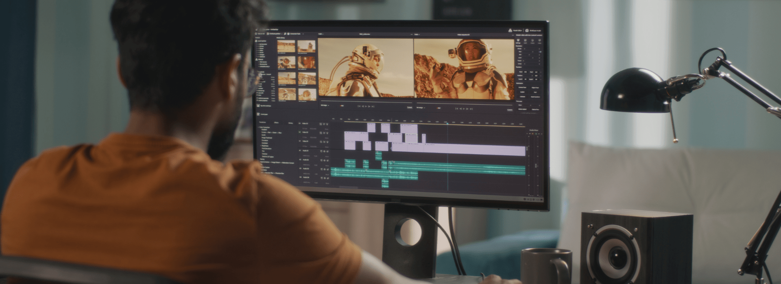
Task: Jump to end in the left viewer
Action: [373, 107]
